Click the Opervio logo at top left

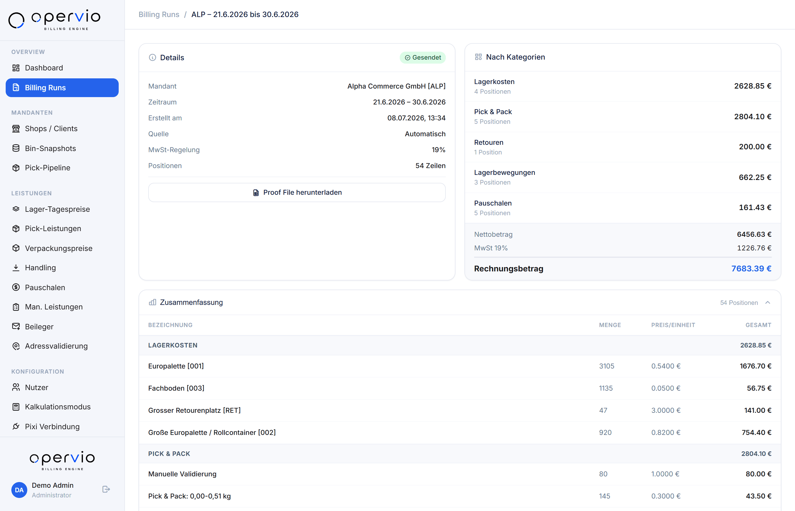(x=54, y=20)
